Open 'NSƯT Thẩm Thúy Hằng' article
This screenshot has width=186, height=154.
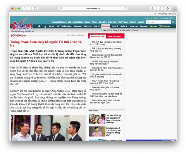104,82
